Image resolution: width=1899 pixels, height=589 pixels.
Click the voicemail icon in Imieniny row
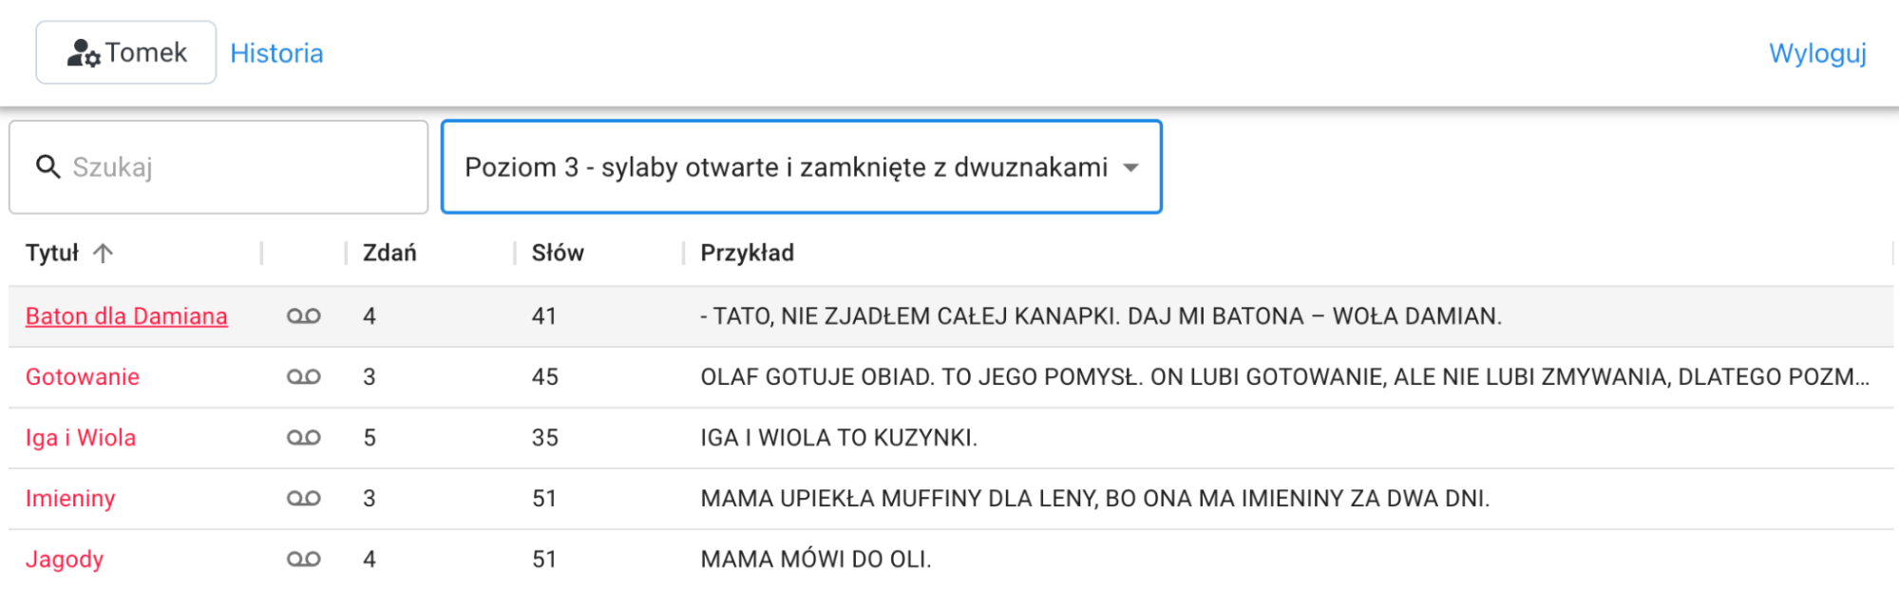click(x=304, y=499)
